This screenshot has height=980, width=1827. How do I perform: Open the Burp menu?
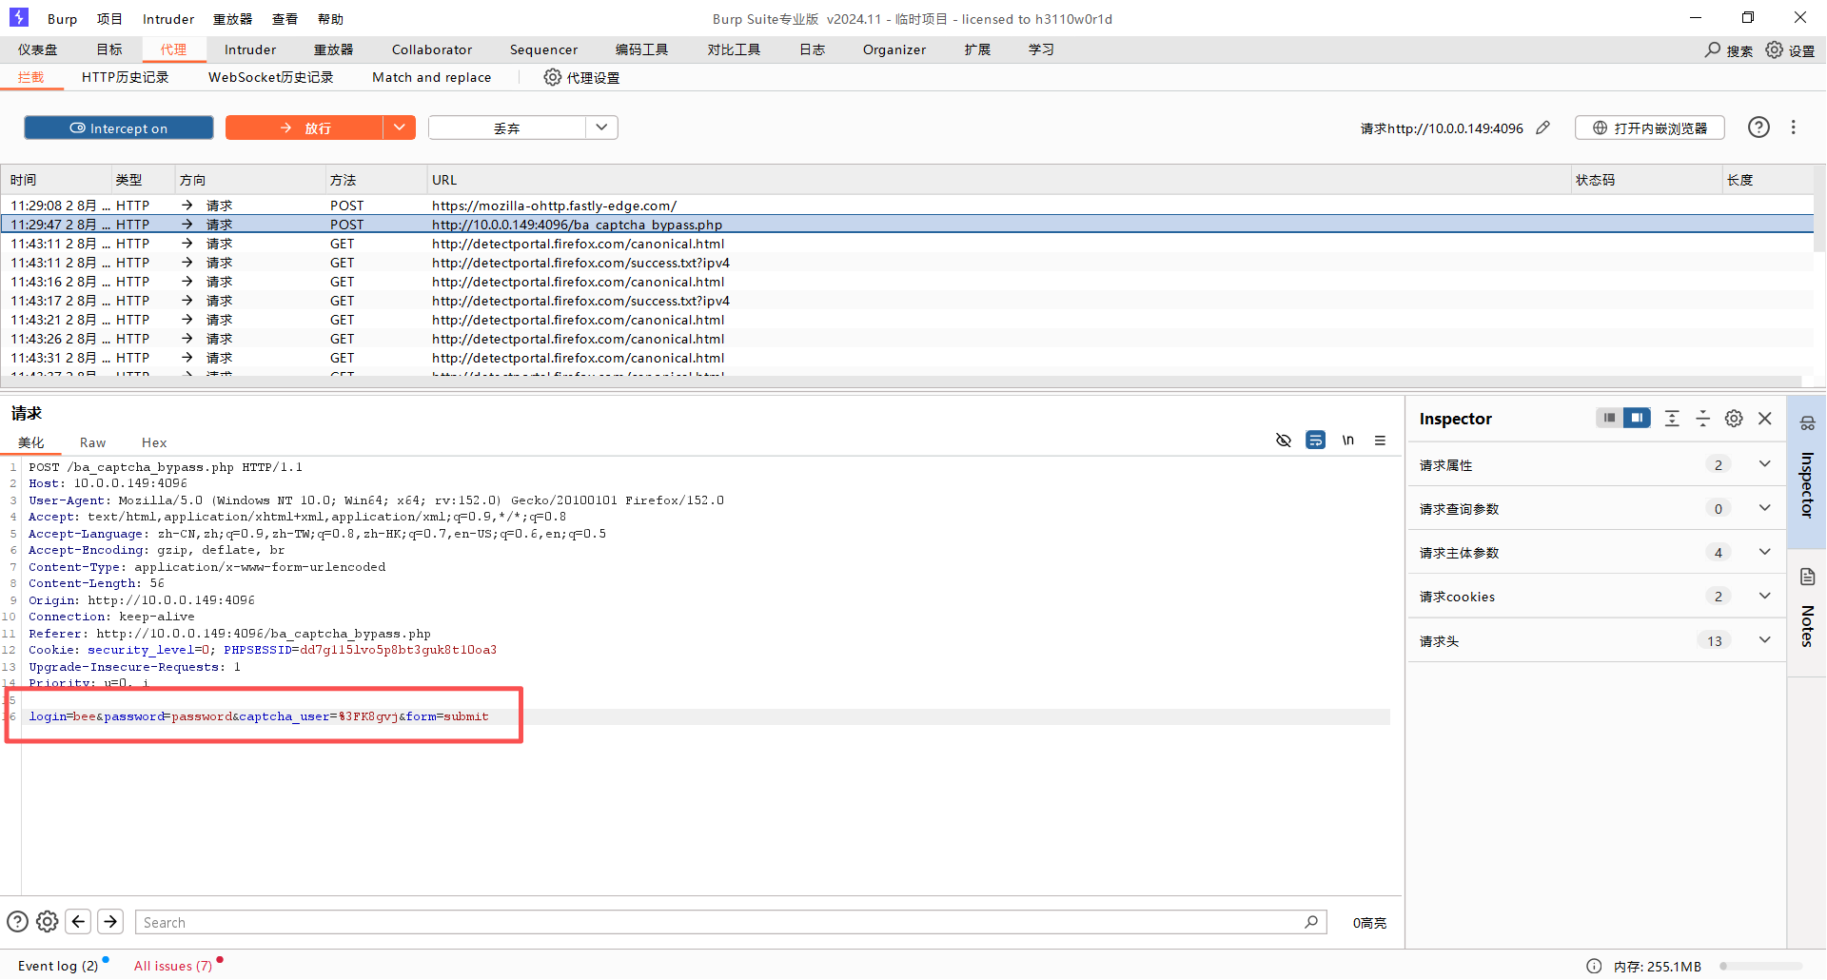point(62,19)
